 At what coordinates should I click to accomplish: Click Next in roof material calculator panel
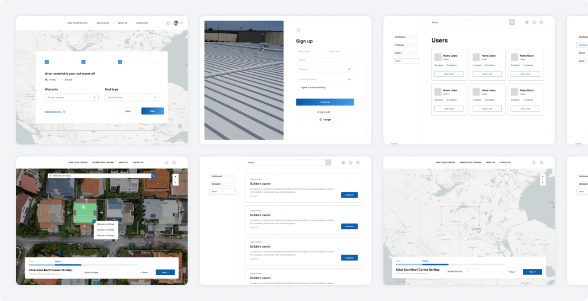(153, 111)
